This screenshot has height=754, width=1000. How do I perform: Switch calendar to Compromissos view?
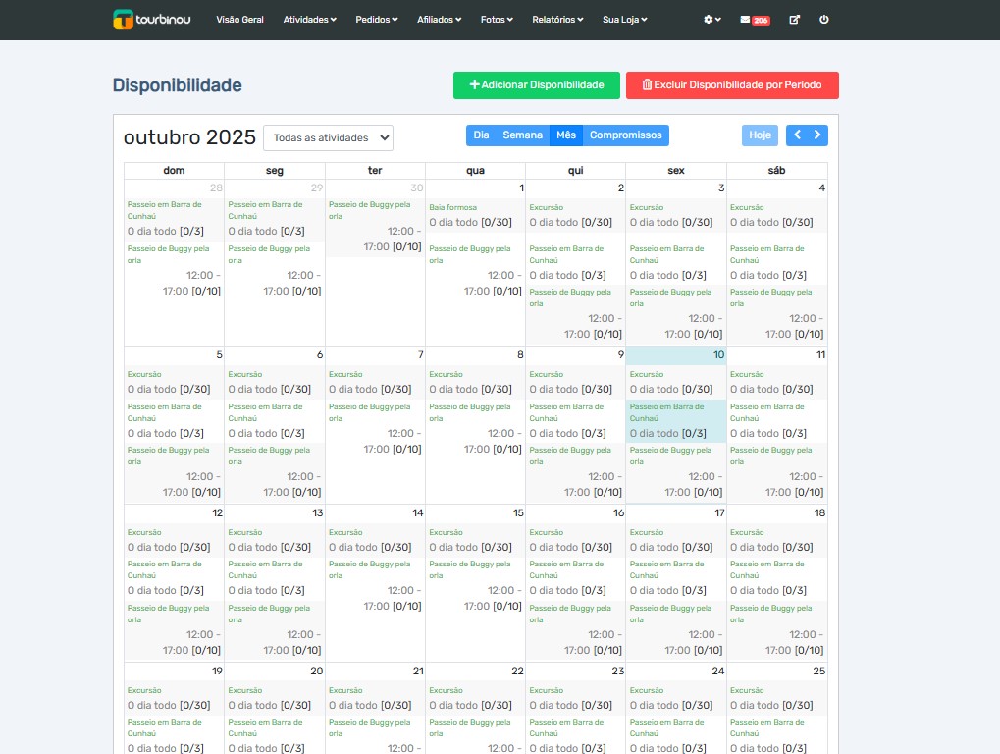625,135
